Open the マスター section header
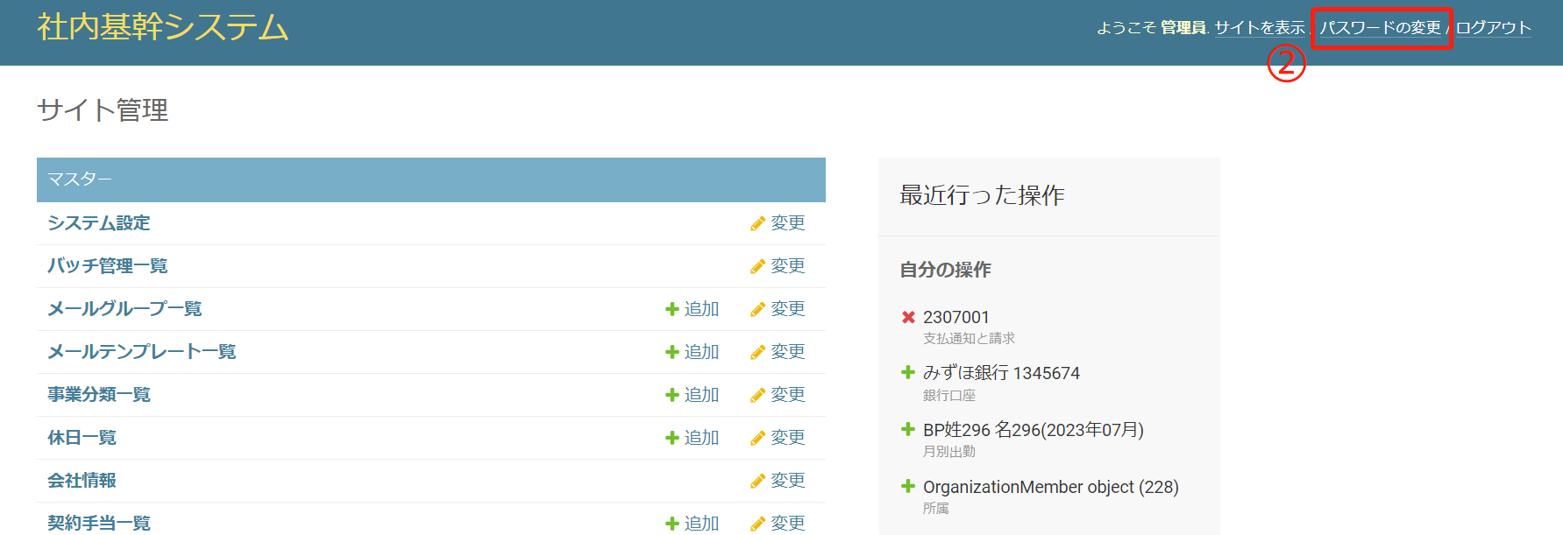This screenshot has width=1563, height=535. tap(80, 180)
